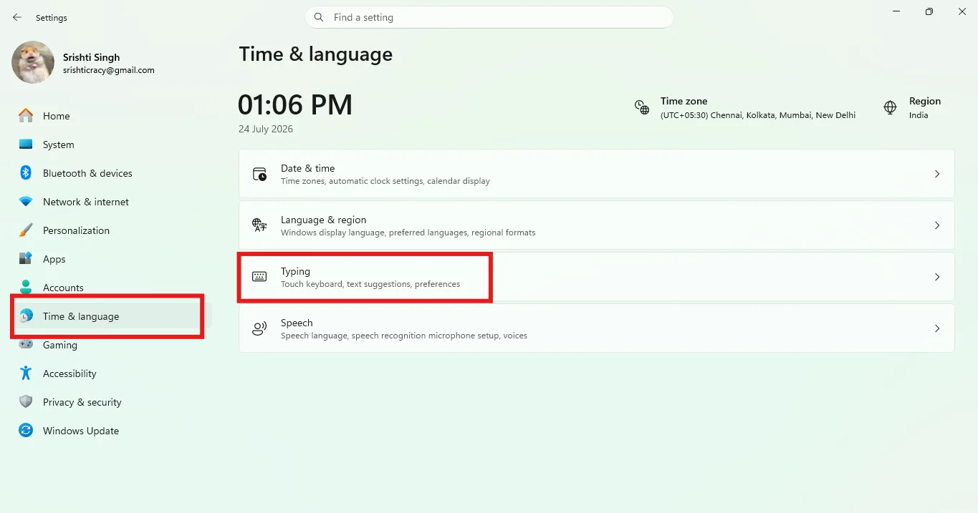Click the Home house icon in sidebar
978x513 pixels.
[26, 115]
